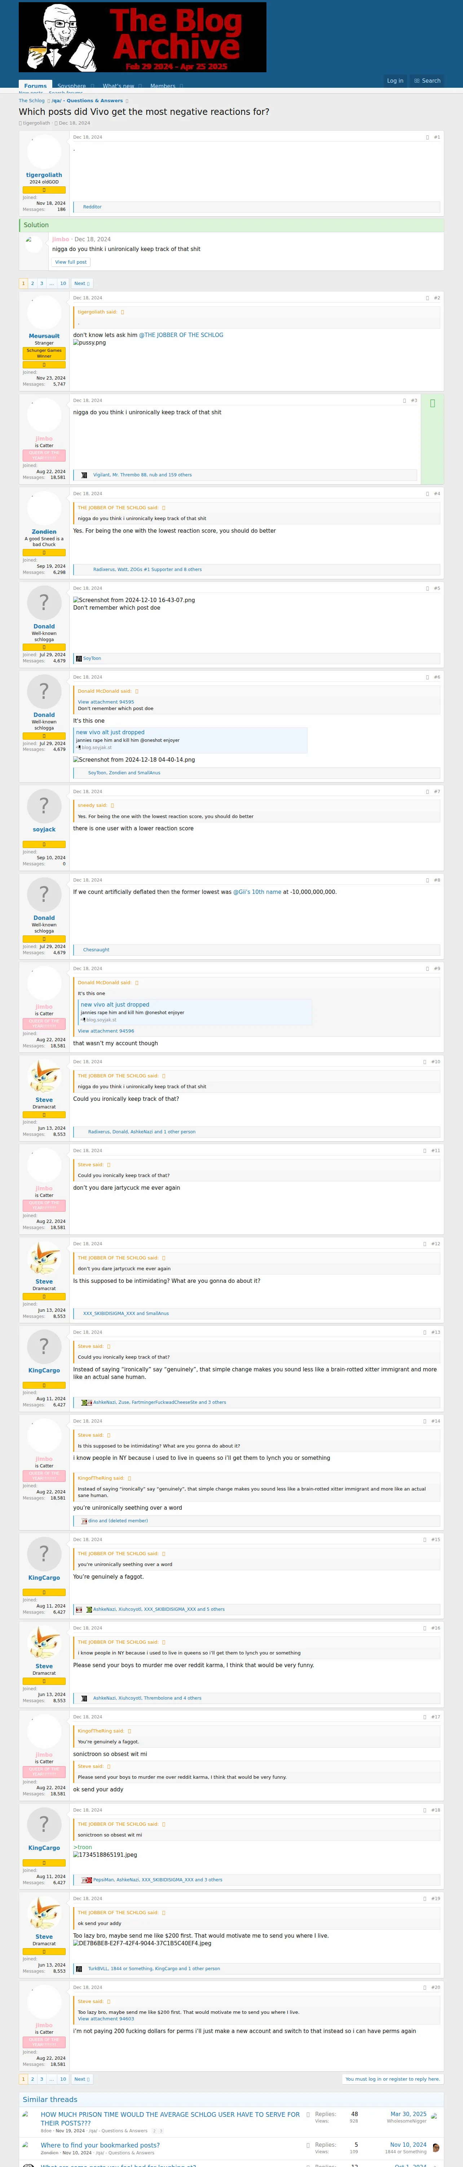Click the quote jump arrow in post #4
The height and width of the screenshot is (2167, 463).
point(164,508)
